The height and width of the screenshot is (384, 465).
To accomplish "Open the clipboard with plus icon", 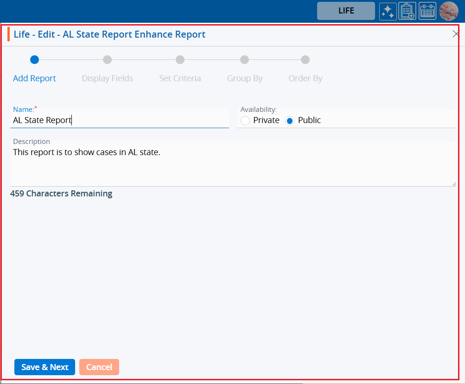I will tap(408, 11).
